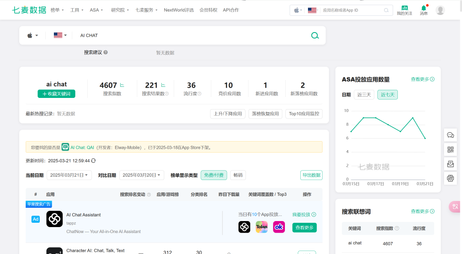Open 我要投放 link

[x=304, y=215]
